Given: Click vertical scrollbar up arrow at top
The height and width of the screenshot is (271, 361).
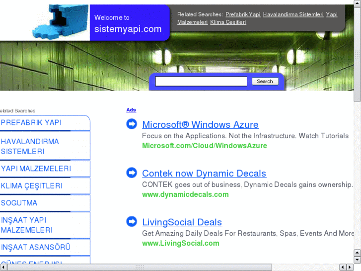Looking at the screenshot, I should tap(358, 3).
